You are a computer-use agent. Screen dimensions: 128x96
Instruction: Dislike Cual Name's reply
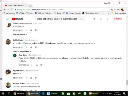coord(41,65)
